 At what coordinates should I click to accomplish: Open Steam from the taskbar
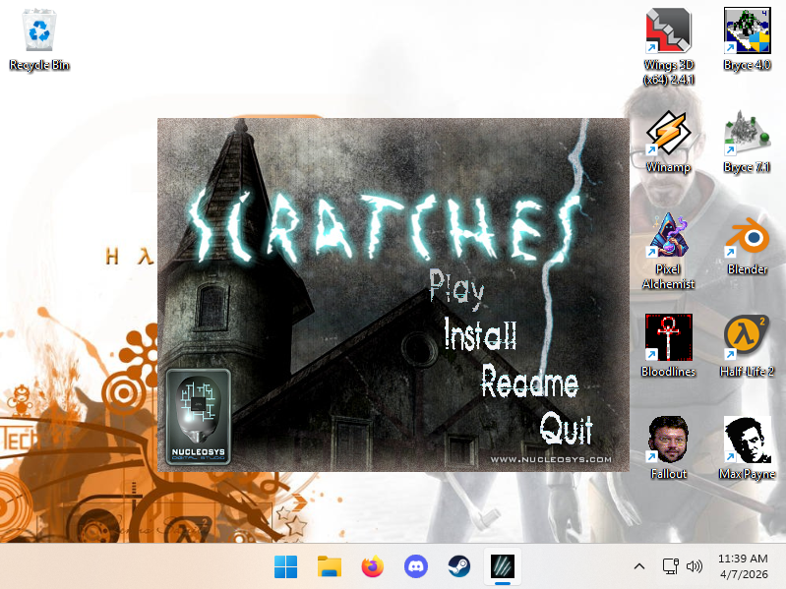[458, 567]
